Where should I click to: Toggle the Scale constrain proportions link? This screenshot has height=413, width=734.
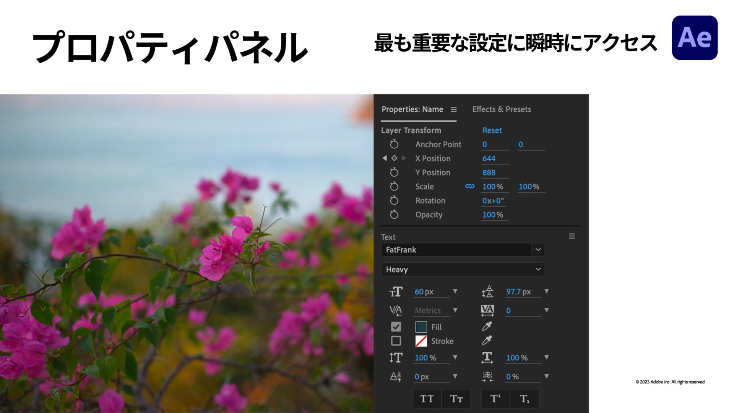tap(470, 186)
